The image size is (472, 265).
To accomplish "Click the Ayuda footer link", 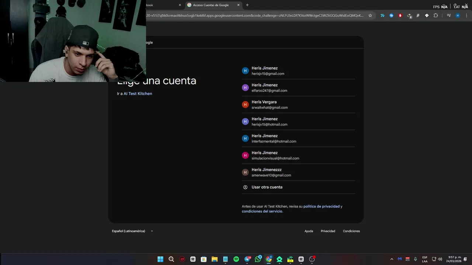I will click(309, 231).
